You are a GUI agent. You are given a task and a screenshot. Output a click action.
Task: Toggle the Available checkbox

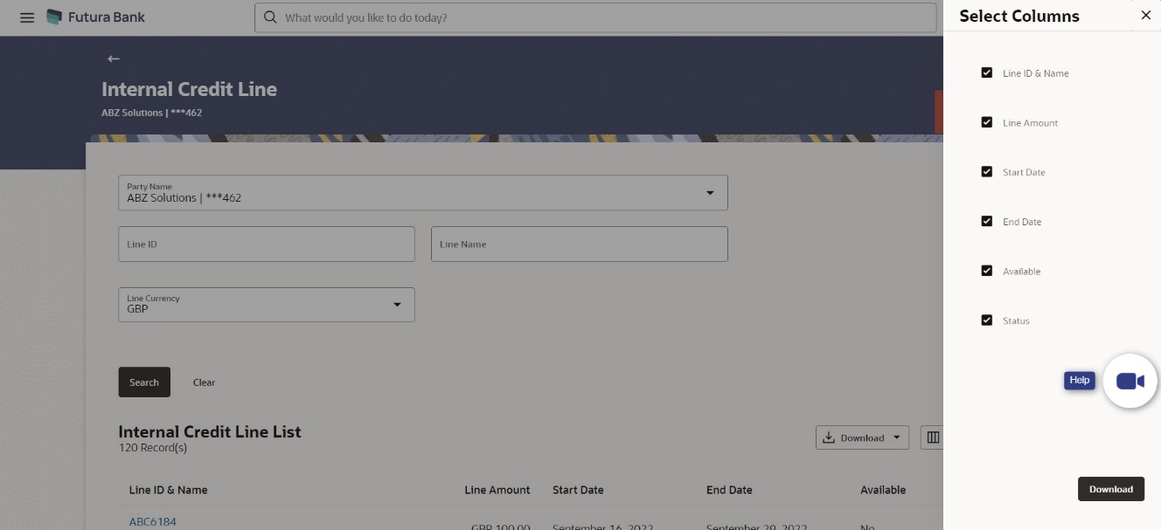(x=987, y=272)
